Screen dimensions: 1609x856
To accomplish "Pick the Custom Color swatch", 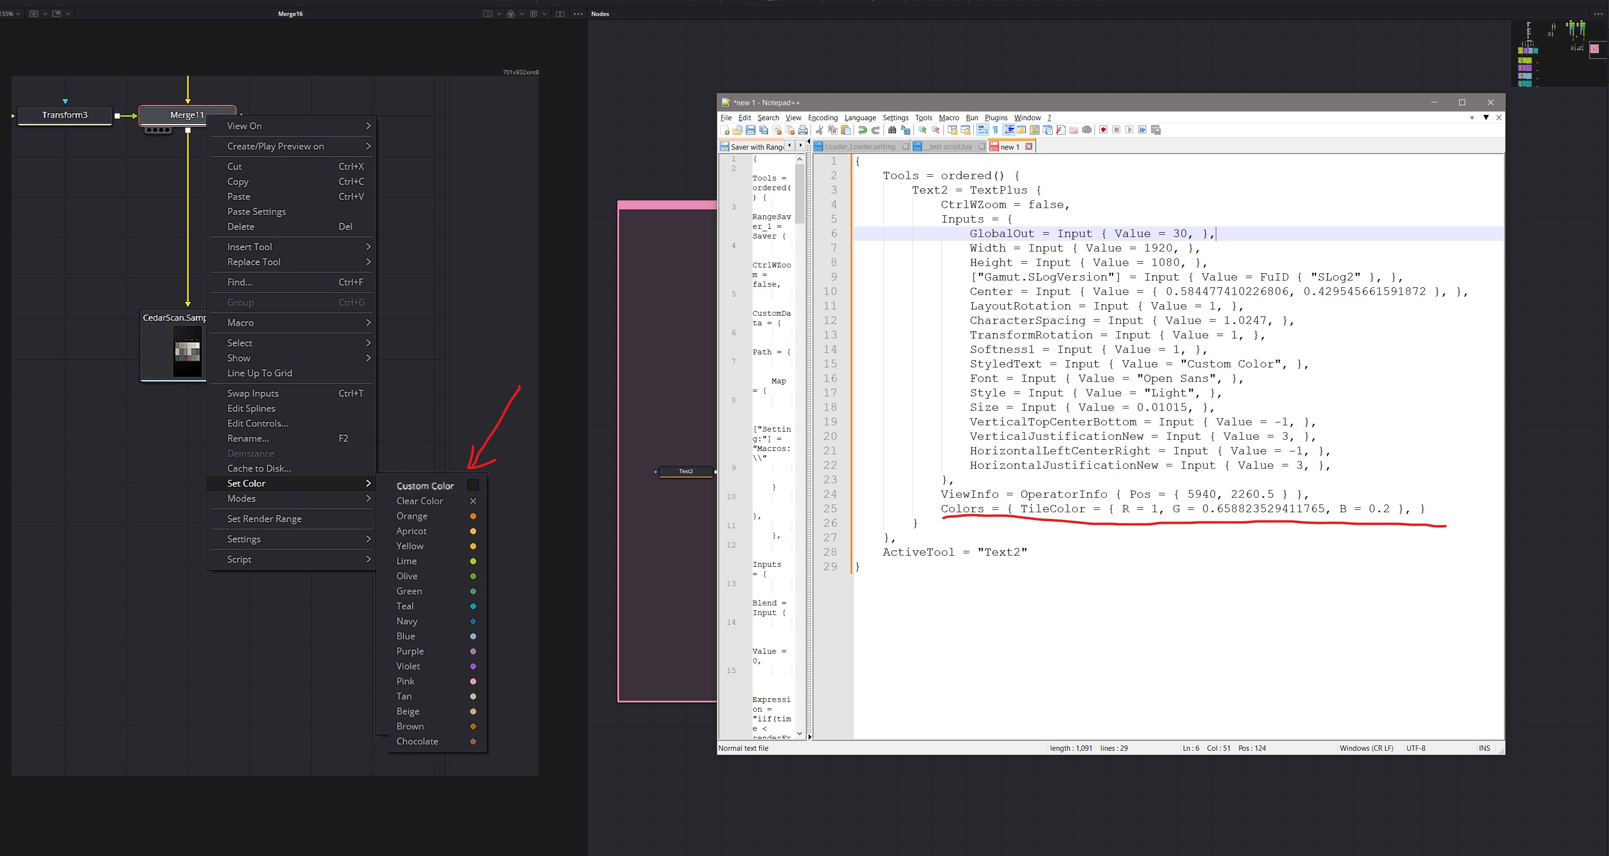I will (x=473, y=485).
